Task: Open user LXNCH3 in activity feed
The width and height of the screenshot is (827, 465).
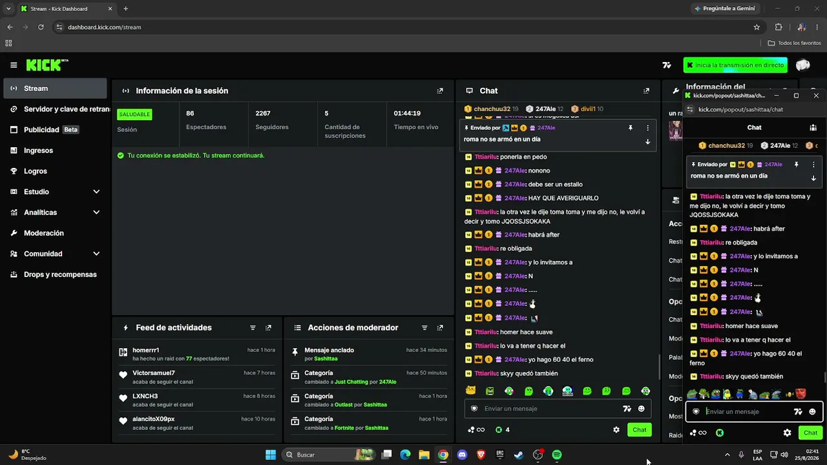Action: coord(145,397)
